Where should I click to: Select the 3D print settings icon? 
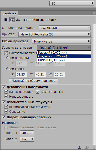(x=12, y=20)
